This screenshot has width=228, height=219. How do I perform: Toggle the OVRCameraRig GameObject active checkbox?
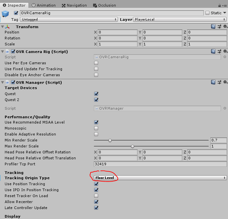coord(16,13)
